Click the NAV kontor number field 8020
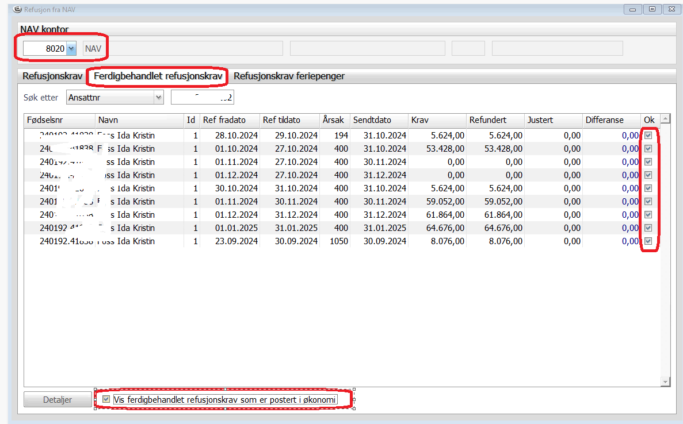This screenshot has width=683, height=424. [x=45, y=48]
